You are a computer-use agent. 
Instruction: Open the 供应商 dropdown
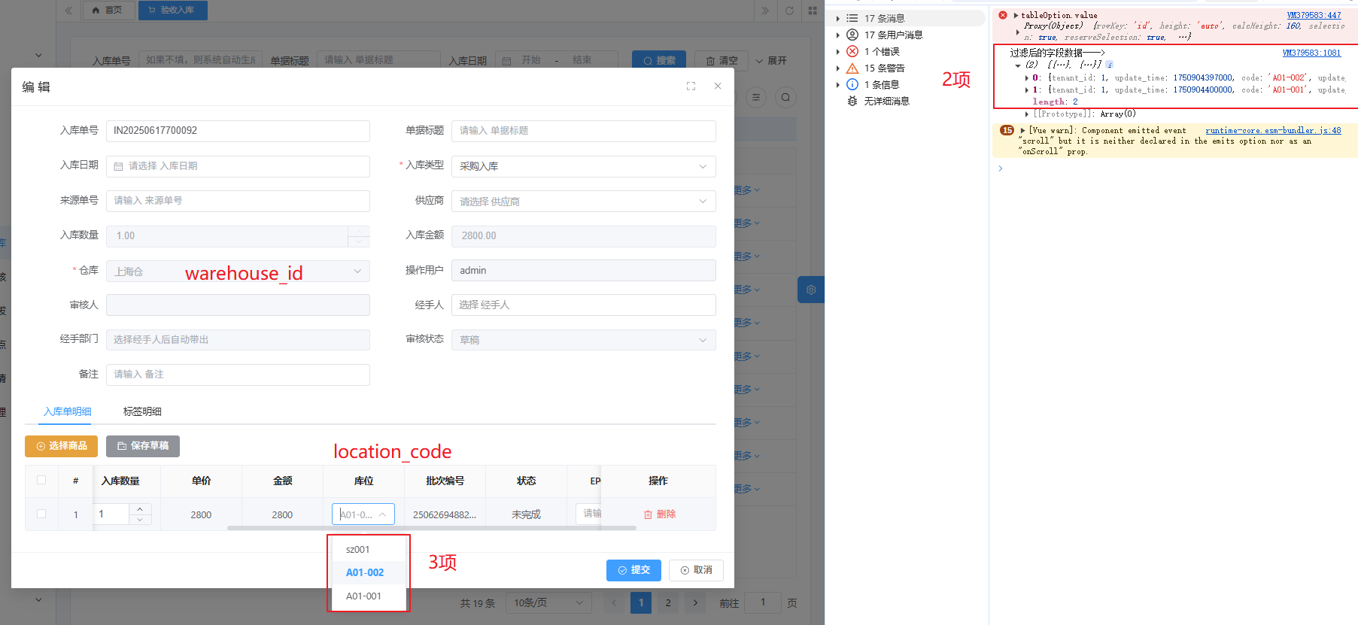coord(583,201)
